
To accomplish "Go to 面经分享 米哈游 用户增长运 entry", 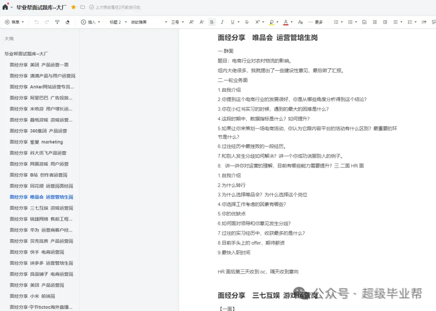I will 41,109.
